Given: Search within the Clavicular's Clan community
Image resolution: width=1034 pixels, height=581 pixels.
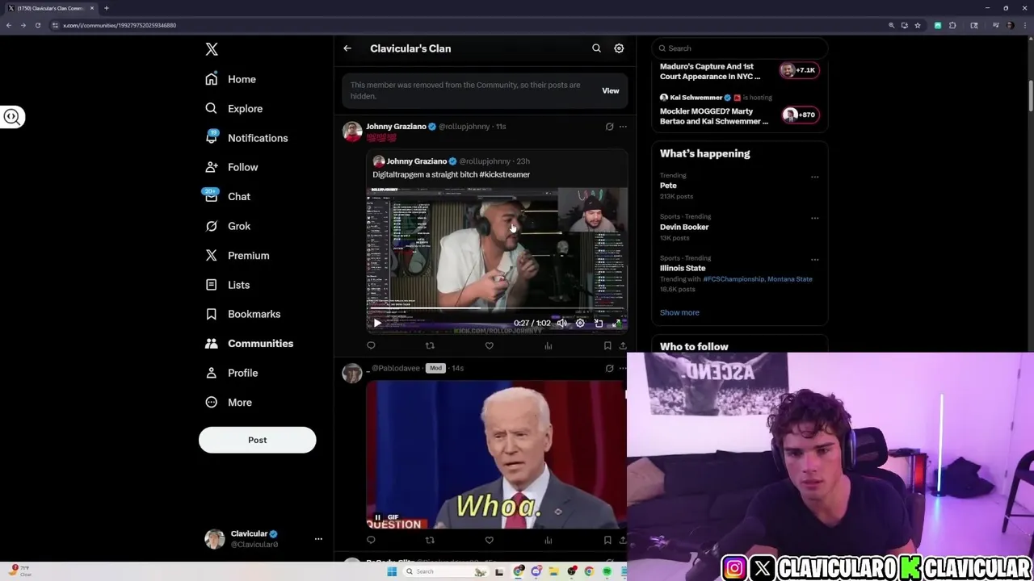Looking at the screenshot, I should pos(596,48).
